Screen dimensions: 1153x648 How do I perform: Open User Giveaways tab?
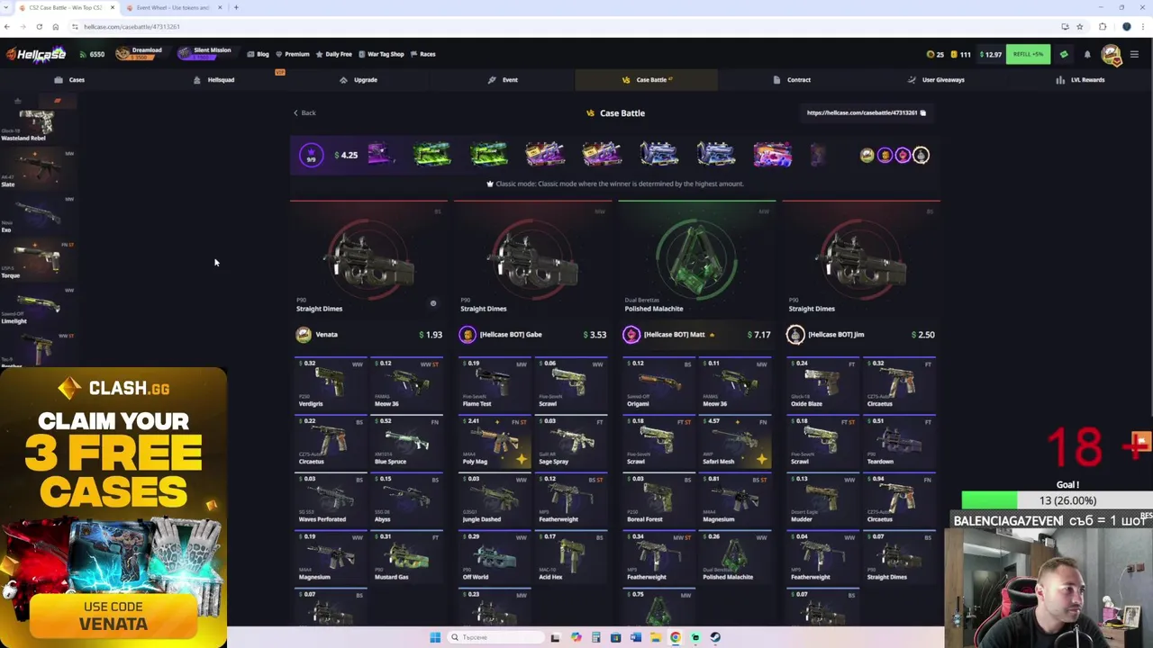pyautogui.click(x=936, y=80)
